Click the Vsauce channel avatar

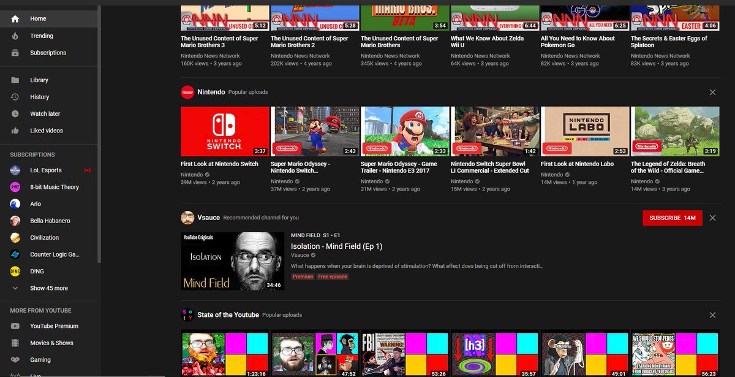click(x=187, y=218)
